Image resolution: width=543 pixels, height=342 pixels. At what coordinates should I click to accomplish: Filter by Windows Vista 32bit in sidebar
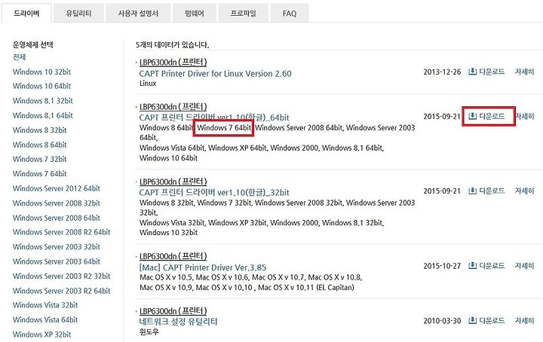click(x=45, y=305)
